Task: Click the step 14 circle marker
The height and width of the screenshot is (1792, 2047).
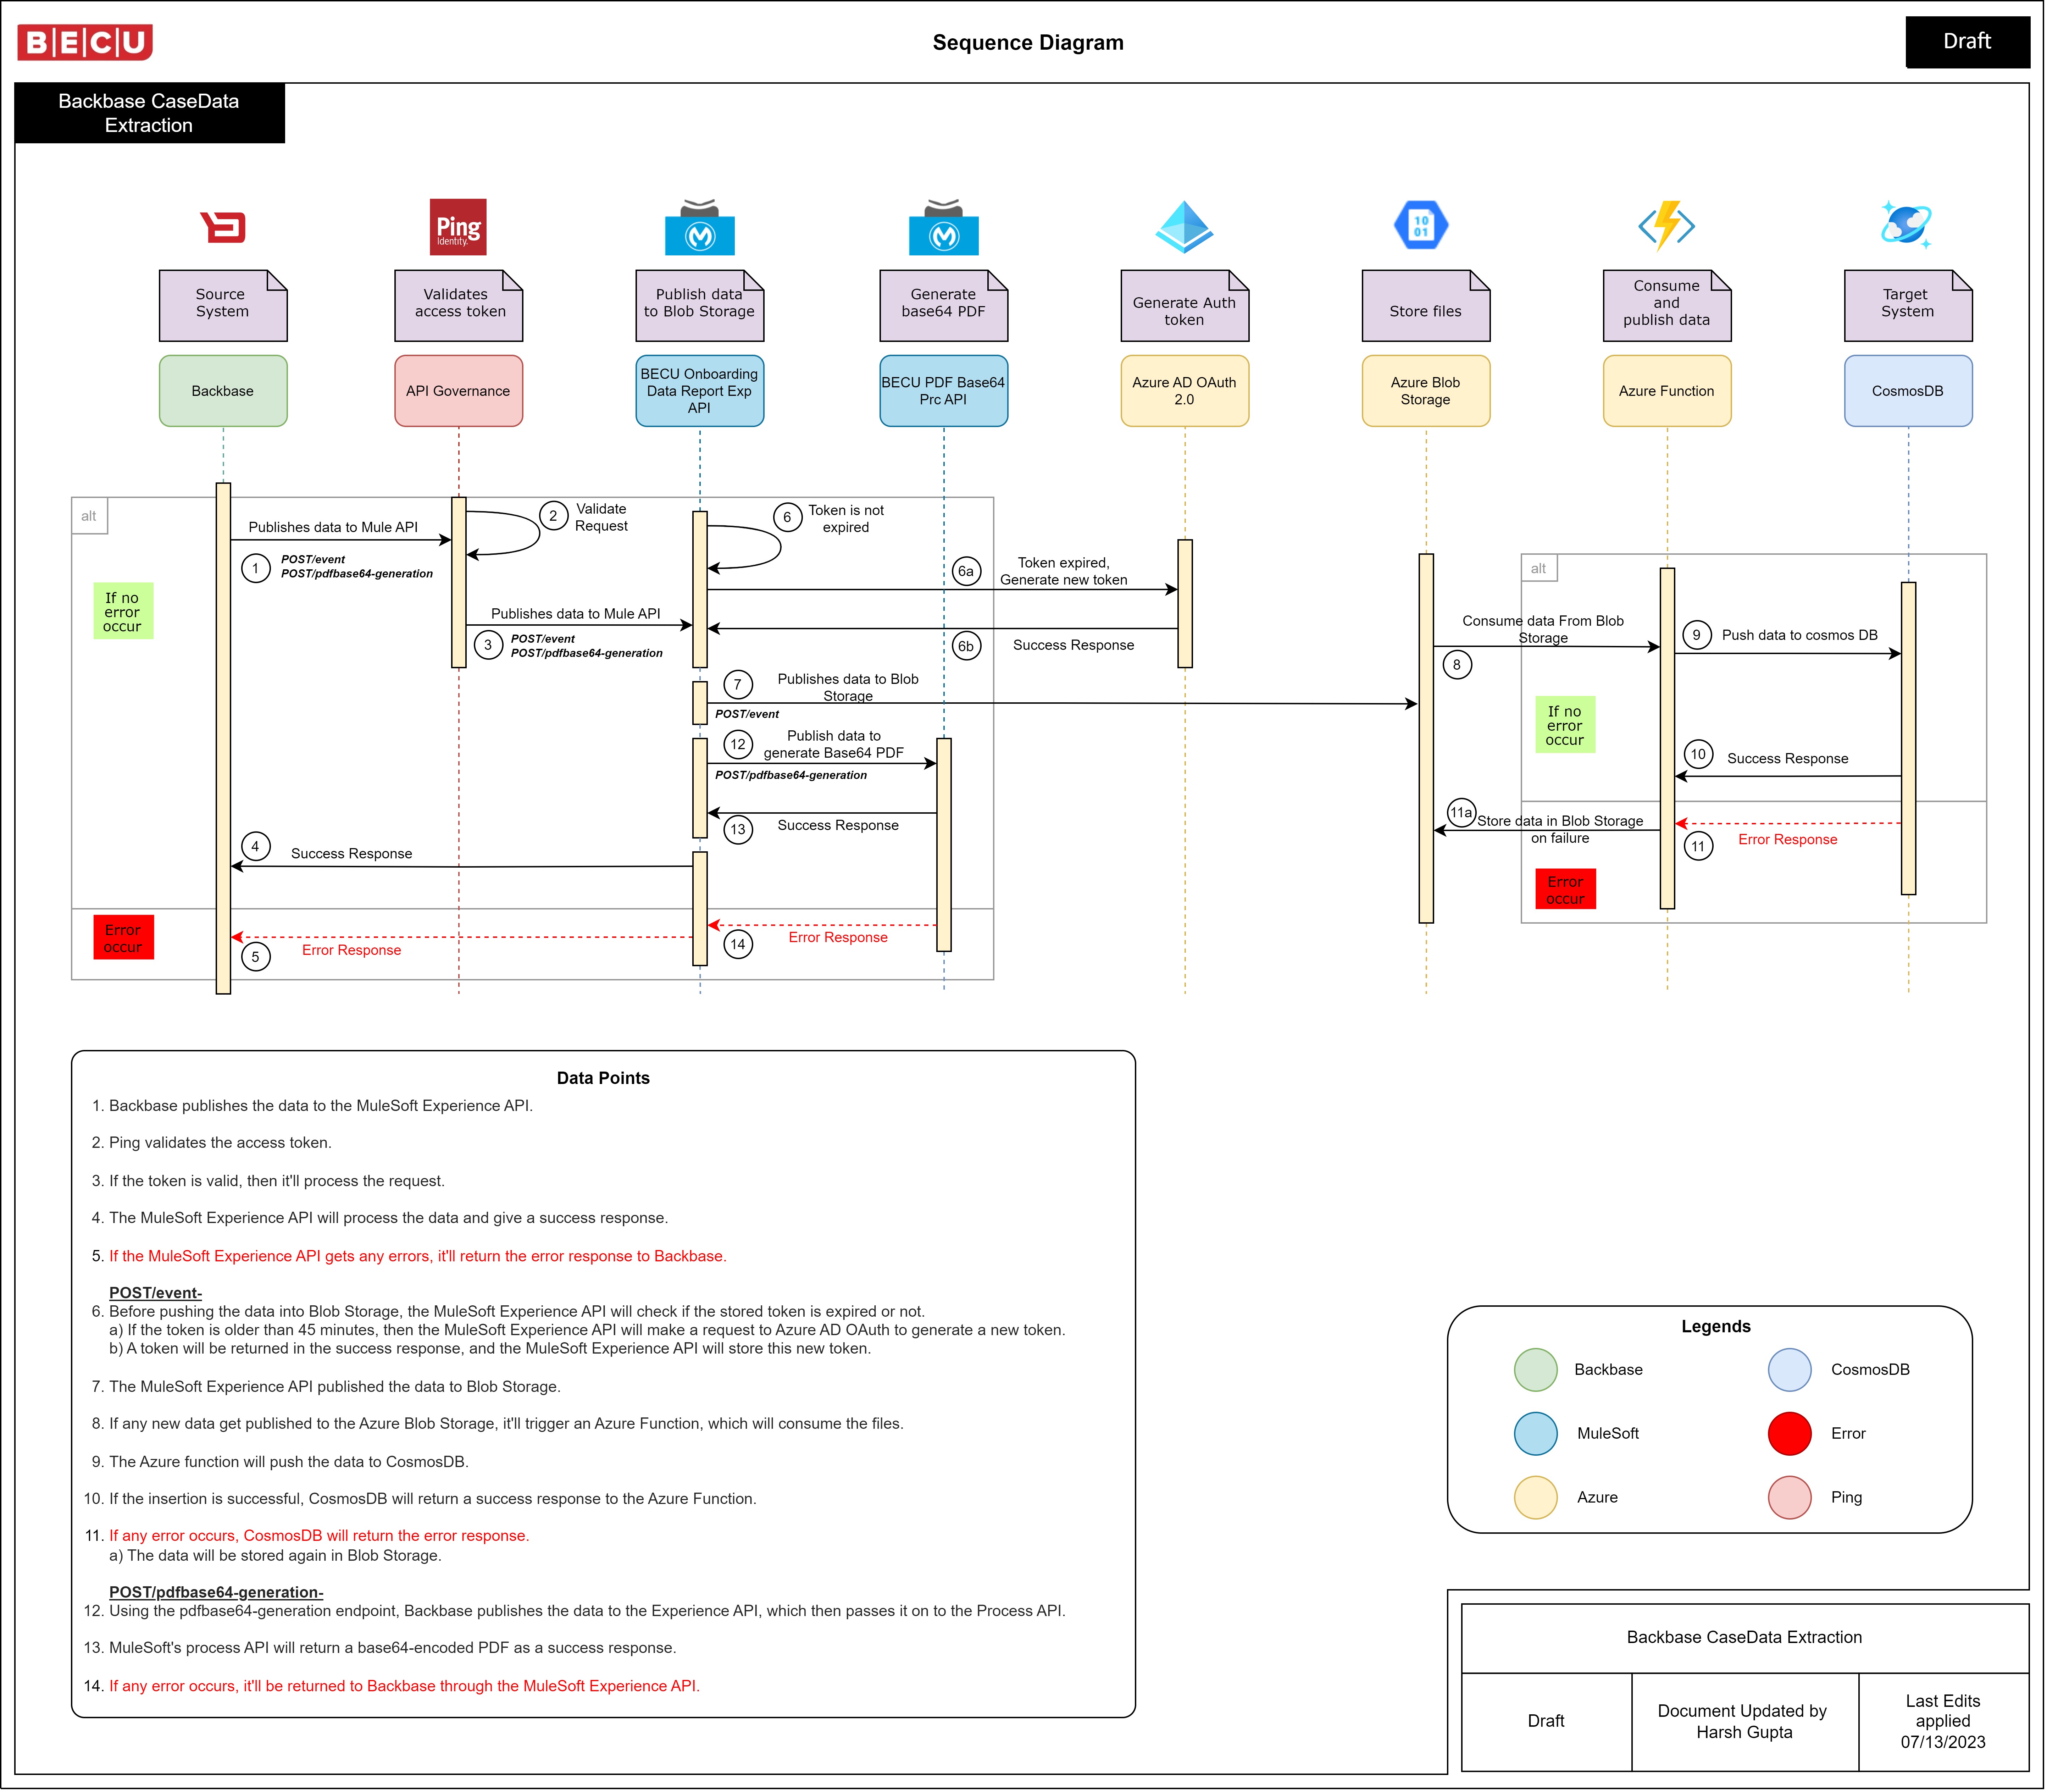Action: tap(738, 944)
